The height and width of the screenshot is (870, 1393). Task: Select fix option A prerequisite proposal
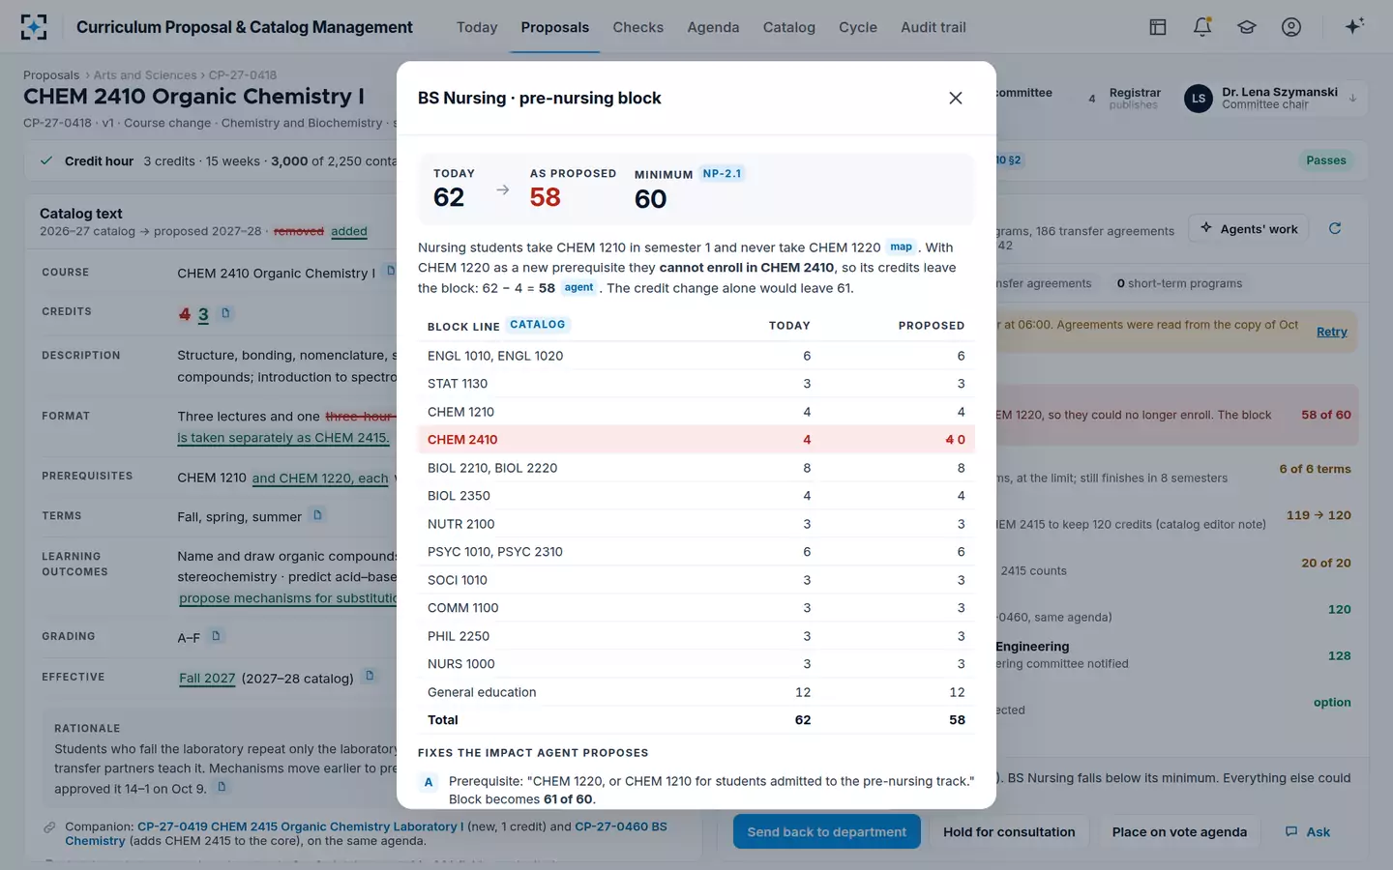(696, 790)
